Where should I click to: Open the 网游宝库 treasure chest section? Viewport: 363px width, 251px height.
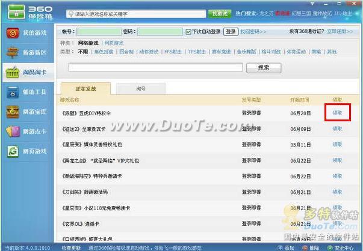pyautogui.click(x=28, y=112)
